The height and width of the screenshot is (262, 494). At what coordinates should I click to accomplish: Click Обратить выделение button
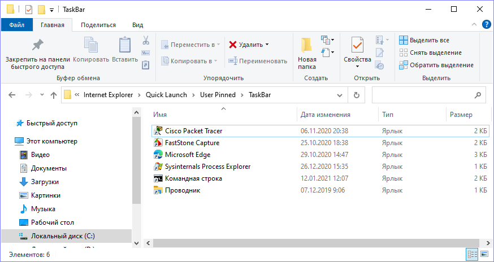[x=436, y=65]
